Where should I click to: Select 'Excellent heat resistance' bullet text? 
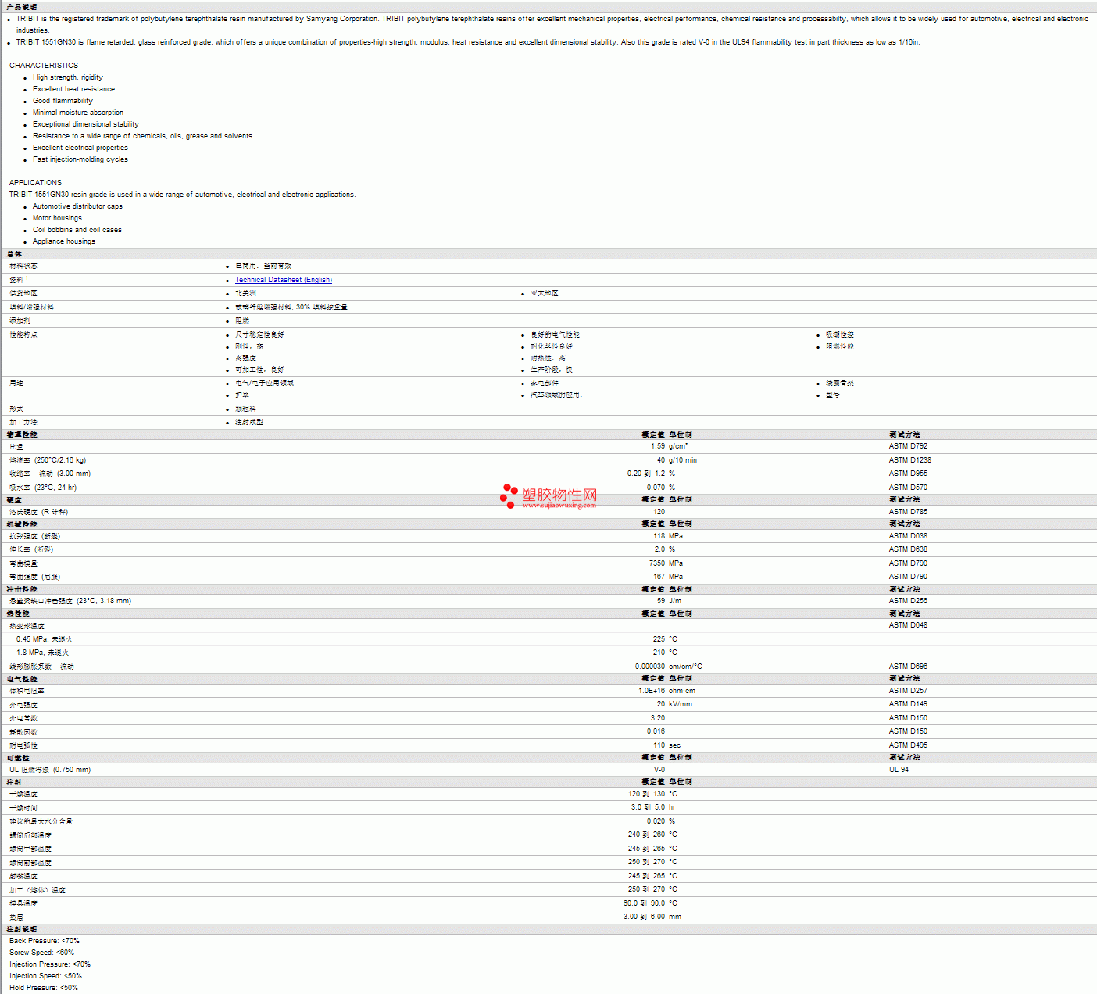click(x=73, y=89)
